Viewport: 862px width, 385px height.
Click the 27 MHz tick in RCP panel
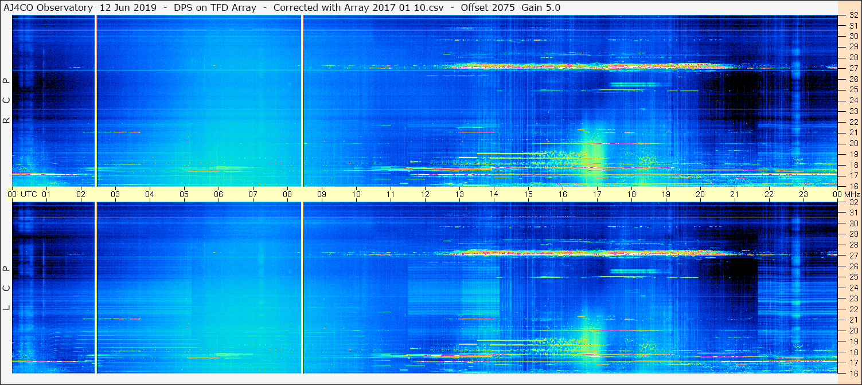tap(853, 68)
